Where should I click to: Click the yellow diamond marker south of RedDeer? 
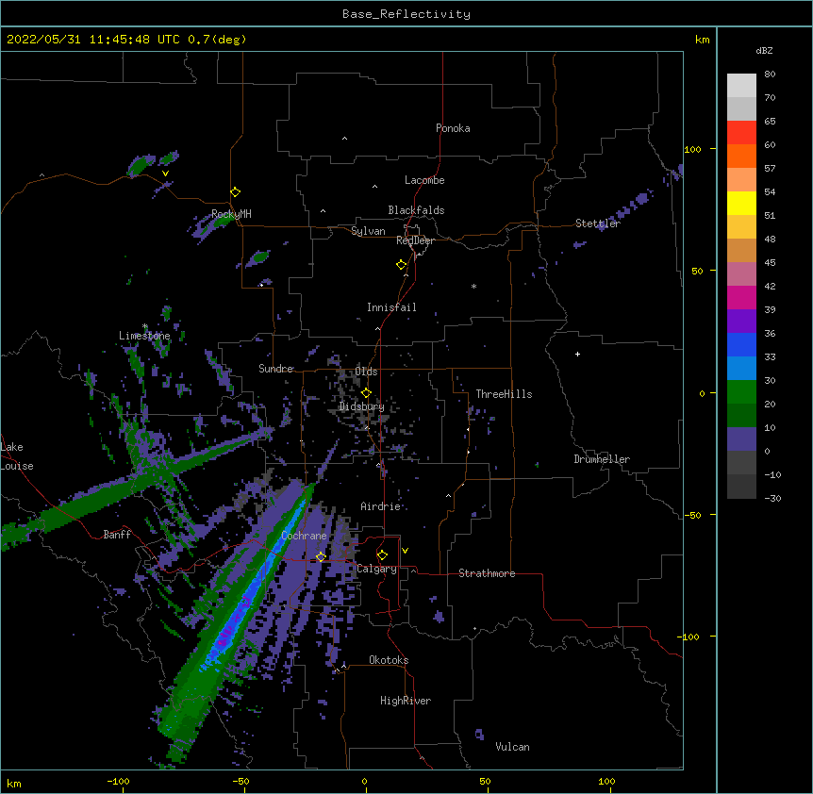click(x=402, y=265)
